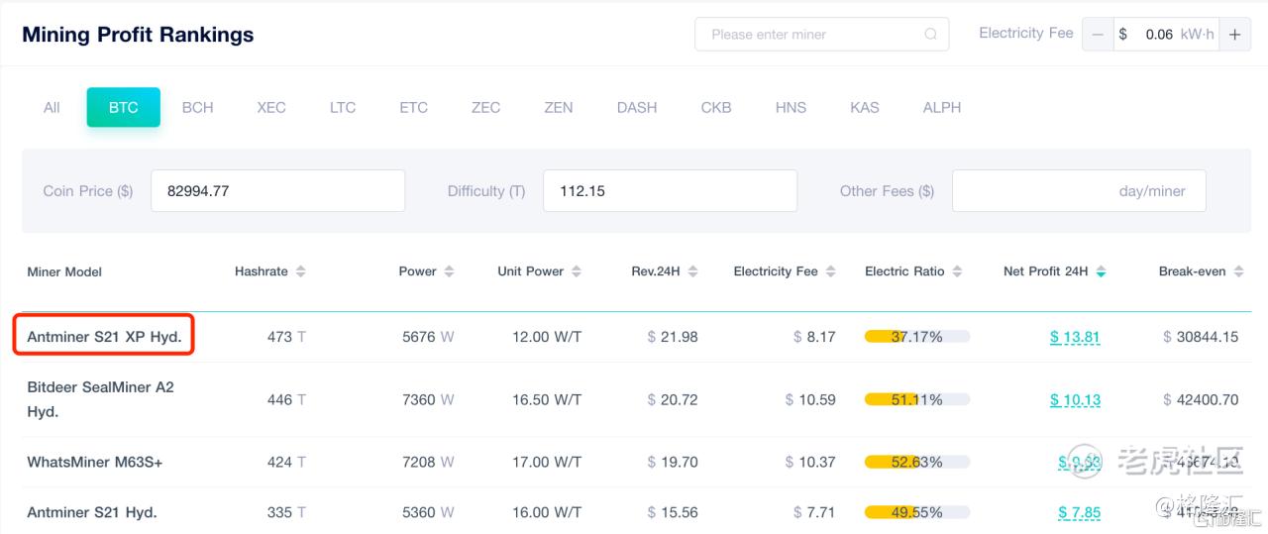Viewport: 1268px width, 534px height.
Task: Sort by Rev.24H column arrows
Action: tap(692, 271)
